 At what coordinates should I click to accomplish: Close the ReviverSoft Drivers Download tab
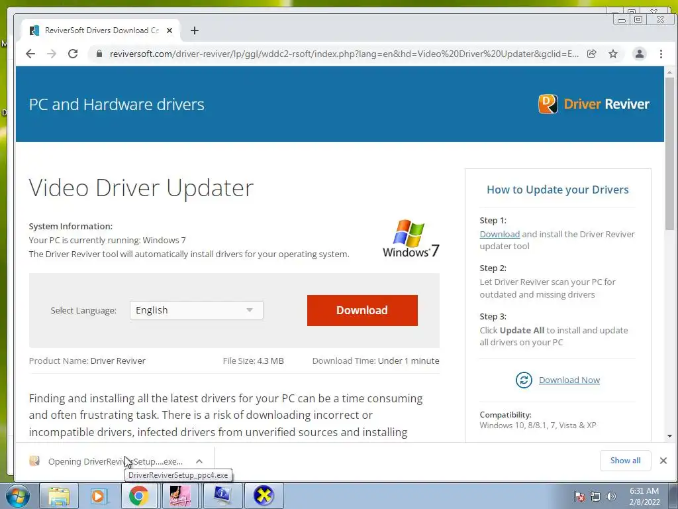(x=169, y=30)
